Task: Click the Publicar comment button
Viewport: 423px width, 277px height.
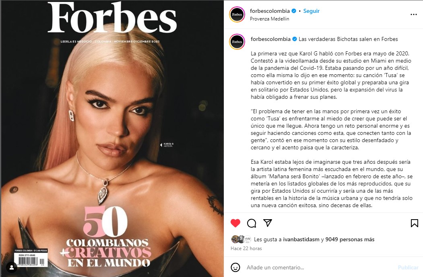Action: 408,268
